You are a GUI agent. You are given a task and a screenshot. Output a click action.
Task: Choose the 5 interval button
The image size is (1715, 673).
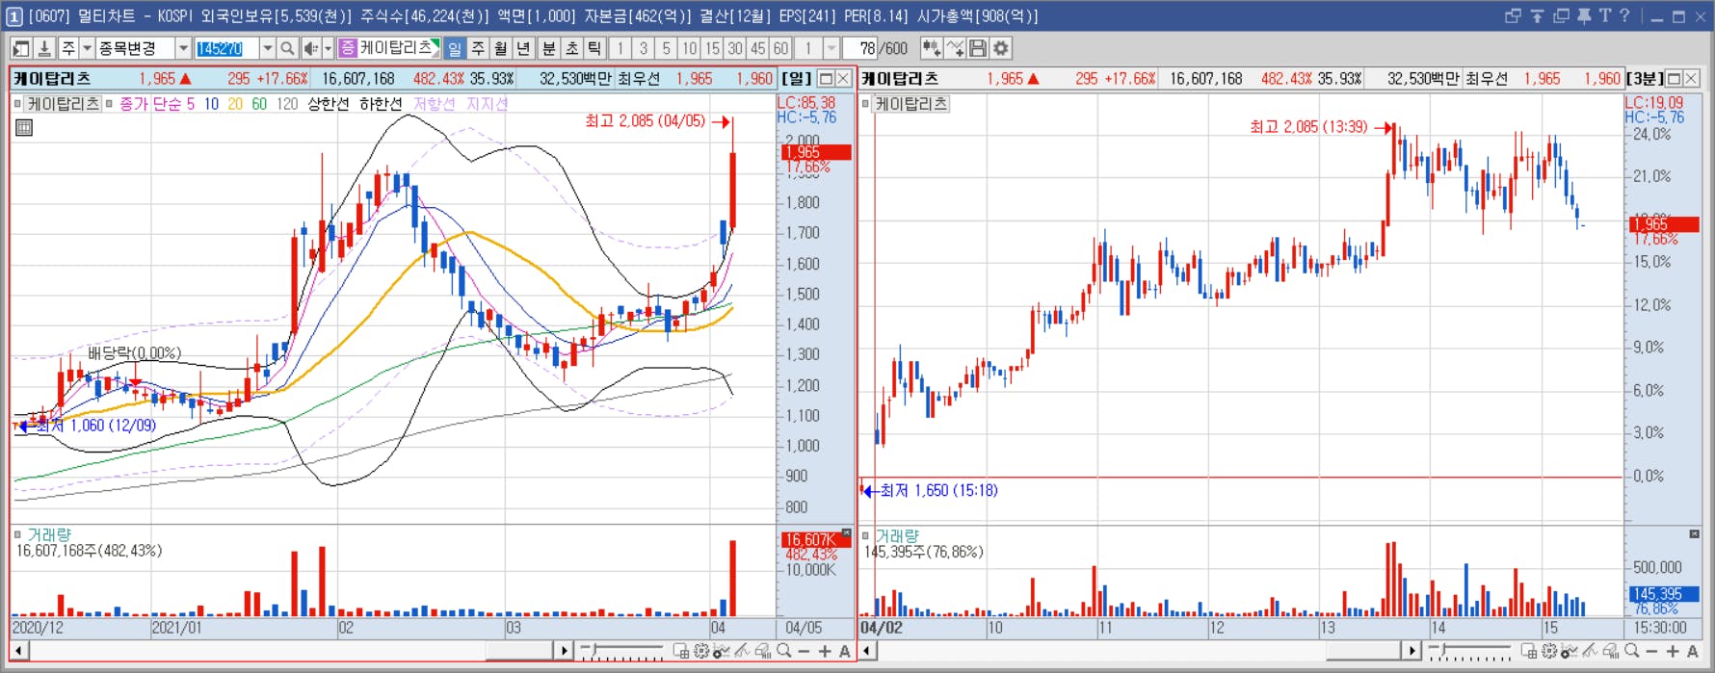(x=667, y=48)
